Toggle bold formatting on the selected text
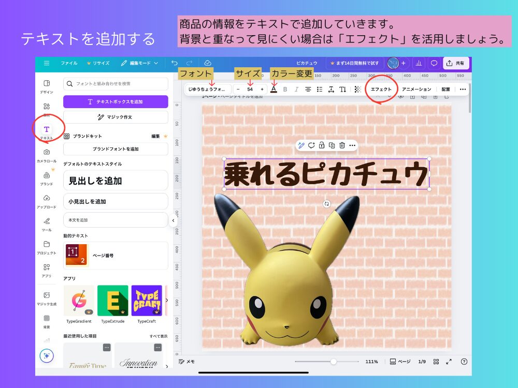This screenshot has width=518, height=388. [x=285, y=89]
